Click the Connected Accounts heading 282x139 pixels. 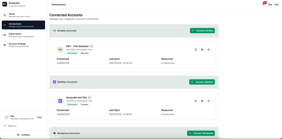[66, 15]
